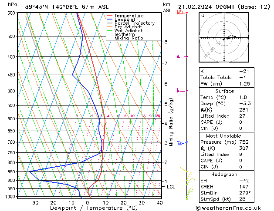Click the Surface Dewp (°C) value -3.3
274x211 pixels.
point(245,103)
